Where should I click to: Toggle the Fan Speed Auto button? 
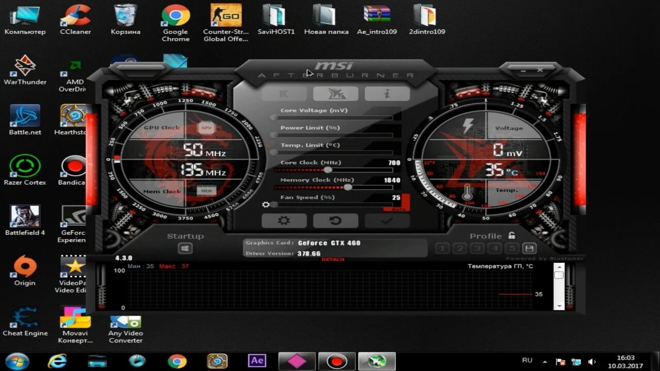click(x=398, y=209)
